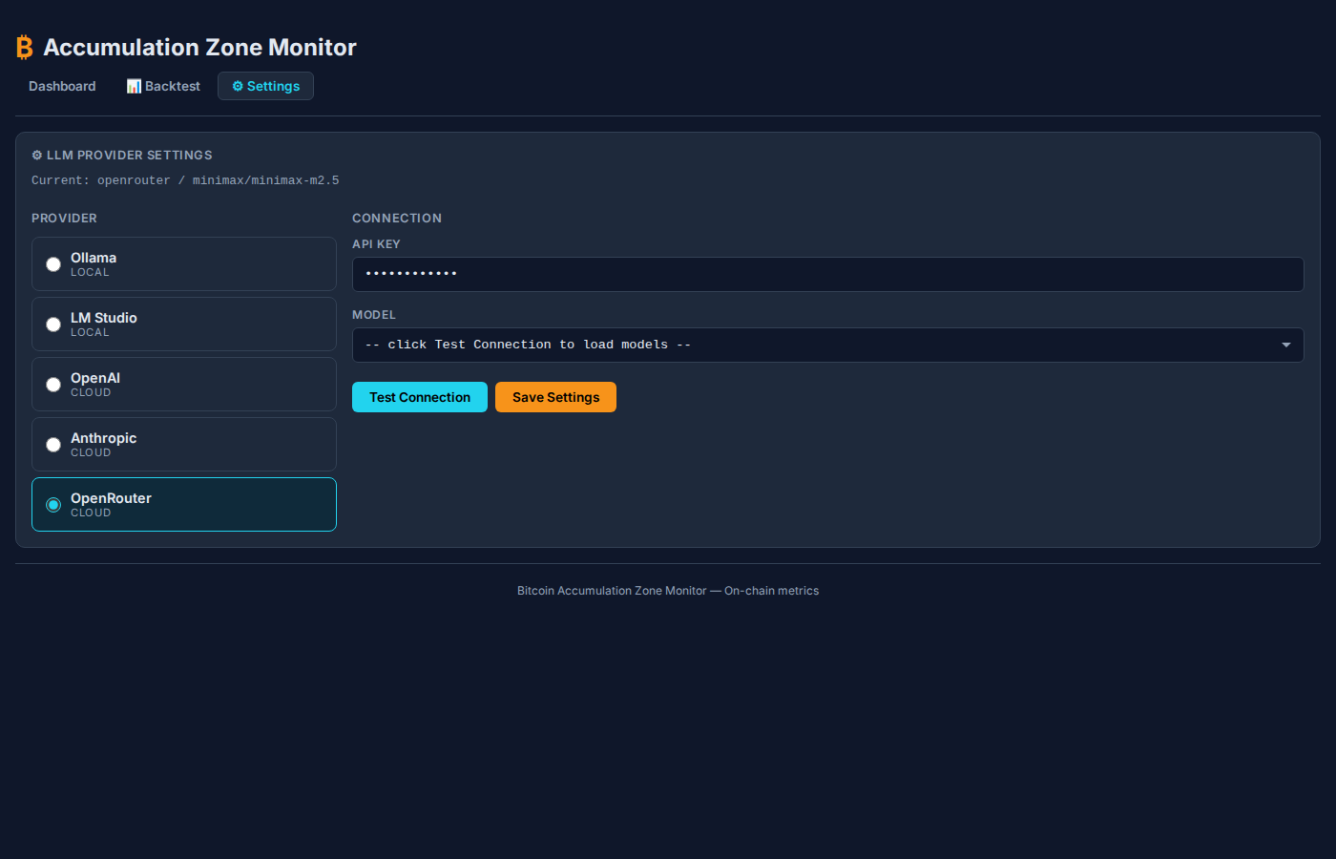Screen dimensions: 1336x859
Task: Click the Save Settings button
Action: coord(555,397)
